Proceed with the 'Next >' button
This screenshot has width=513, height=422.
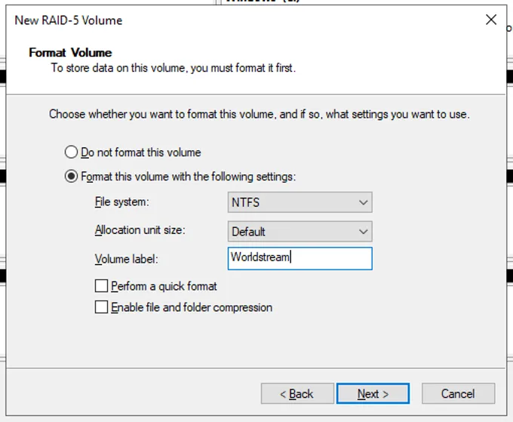(x=373, y=393)
